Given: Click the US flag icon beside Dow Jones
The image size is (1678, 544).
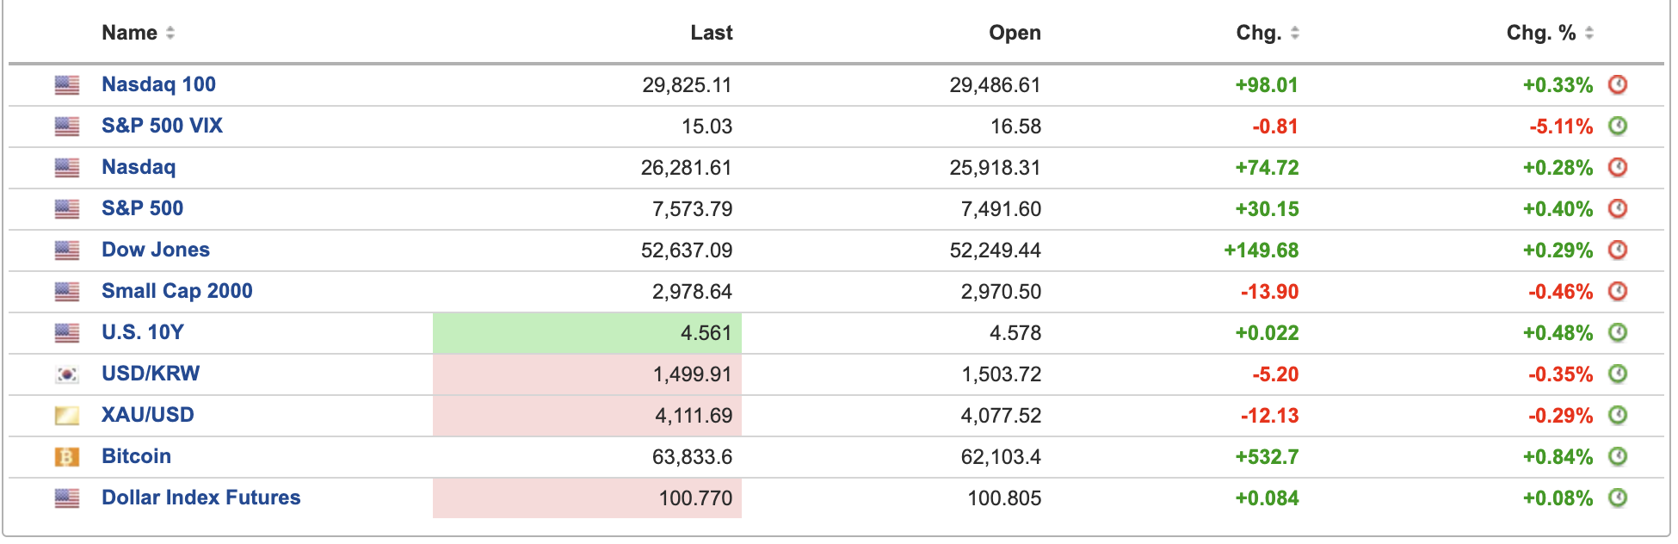Looking at the screenshot, I should [x=67, y=250].
